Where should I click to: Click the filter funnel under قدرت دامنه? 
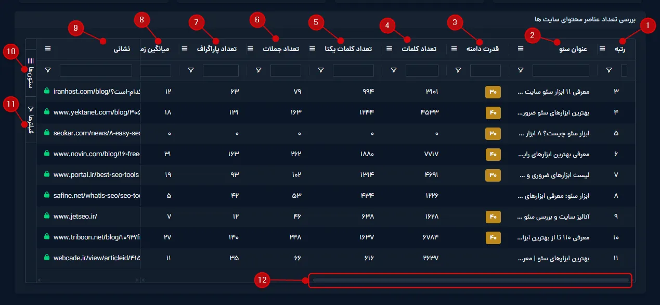click(x=458, y=70)
